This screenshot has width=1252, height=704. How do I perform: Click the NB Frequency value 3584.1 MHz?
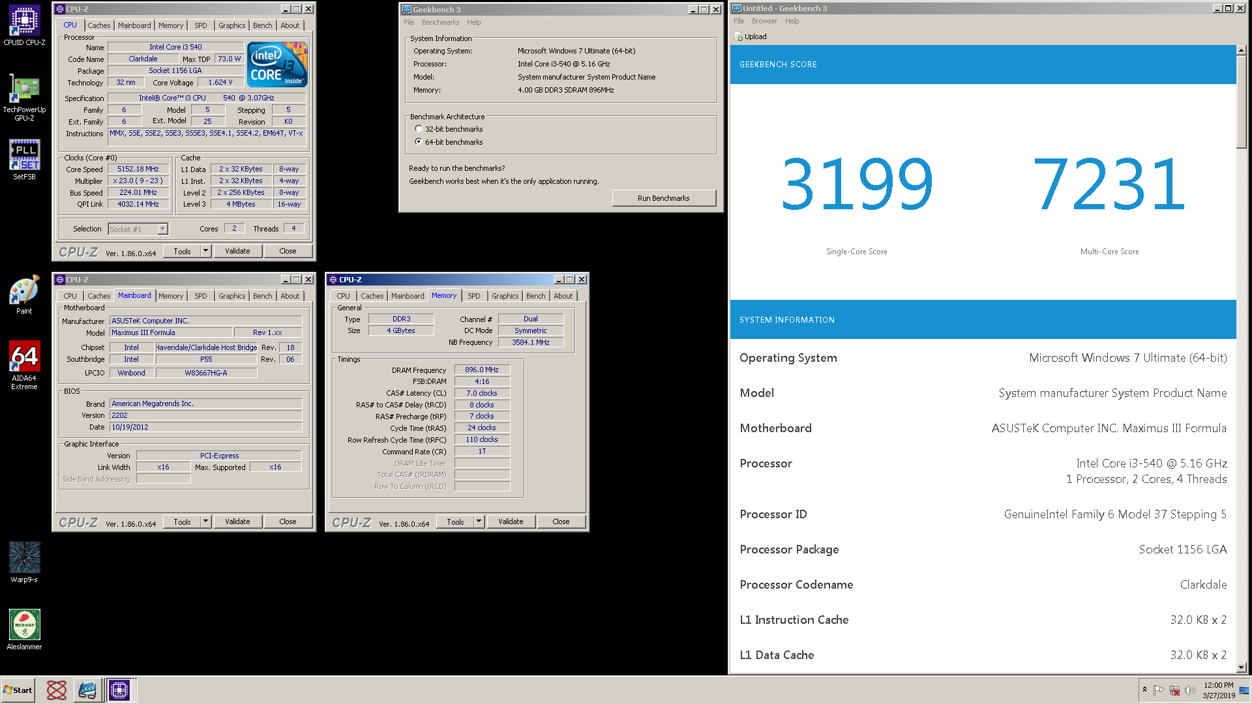coord(531,342)
